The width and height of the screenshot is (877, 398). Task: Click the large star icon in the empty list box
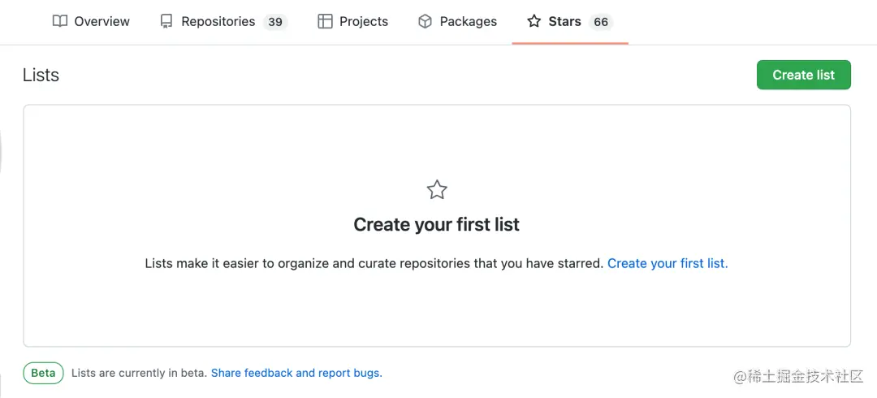[x=437, y=190]
